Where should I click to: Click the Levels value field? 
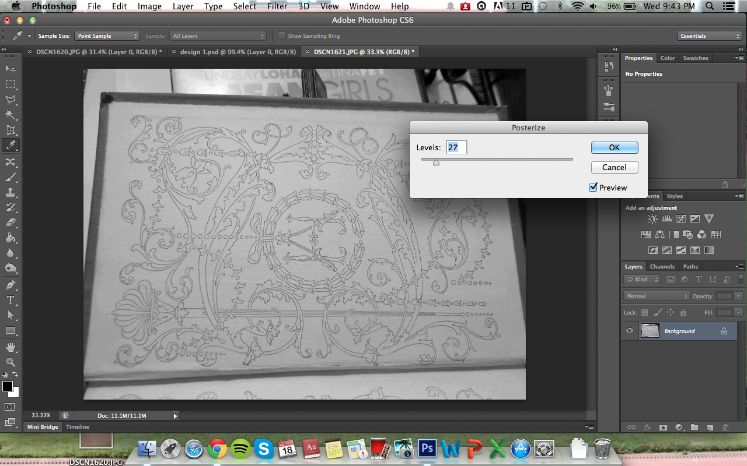point(456,148)
